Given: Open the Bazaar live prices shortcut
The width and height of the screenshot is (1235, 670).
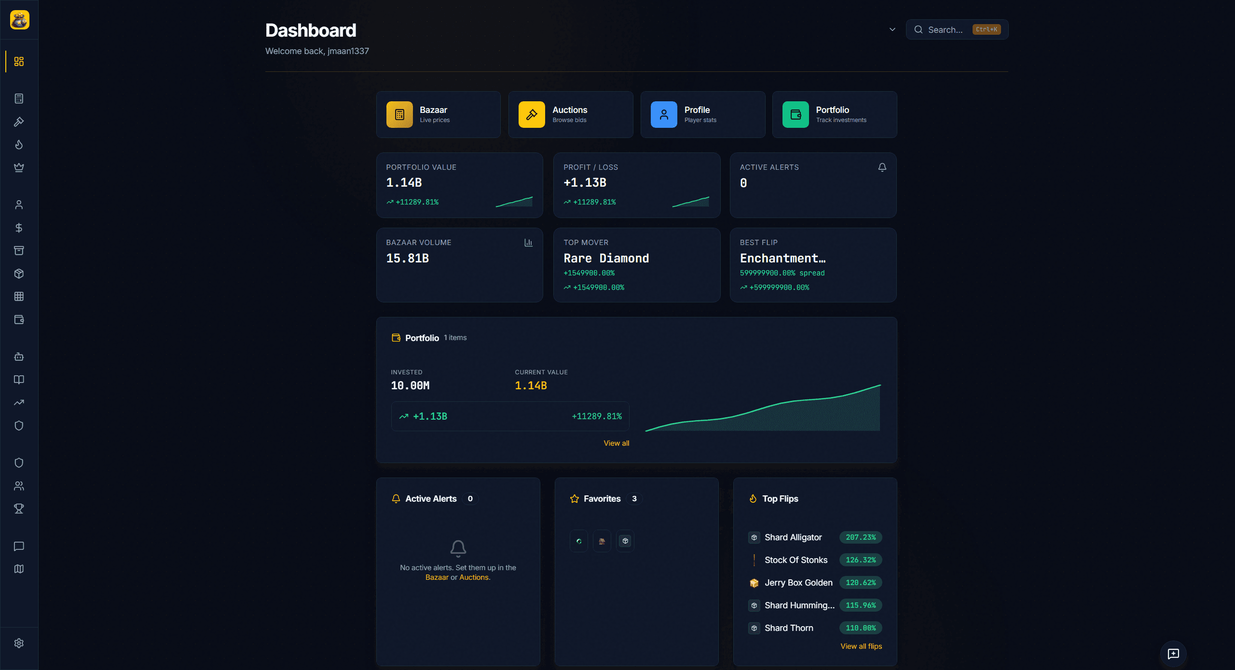Looking at the screenshot, I should (x=438, y=114).
